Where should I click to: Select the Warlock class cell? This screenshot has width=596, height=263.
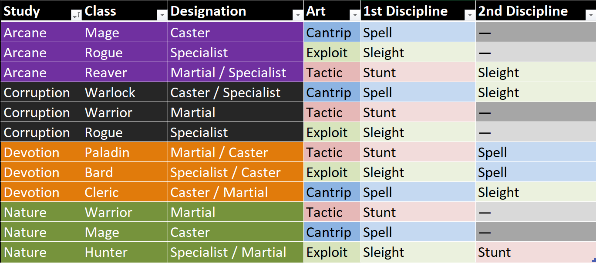(125, 92)
